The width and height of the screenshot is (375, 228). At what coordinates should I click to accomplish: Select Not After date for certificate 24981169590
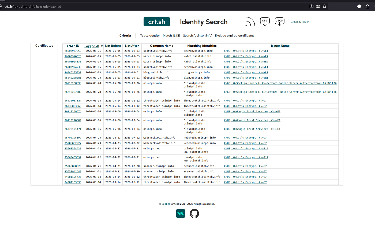[x=132, y=182]
